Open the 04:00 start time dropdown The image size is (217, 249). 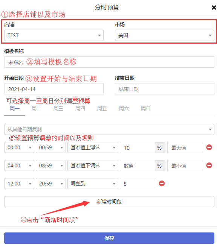[19, 165]
